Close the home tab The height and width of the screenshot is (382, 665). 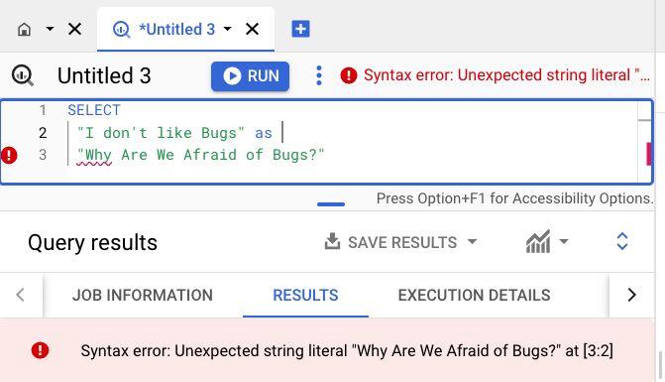pos(75,30)
